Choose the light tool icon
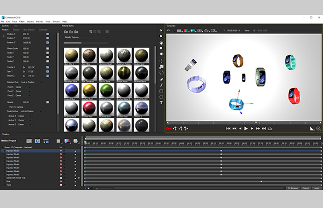The width and height of the screenshot is (323, 208). coord(161,54)
